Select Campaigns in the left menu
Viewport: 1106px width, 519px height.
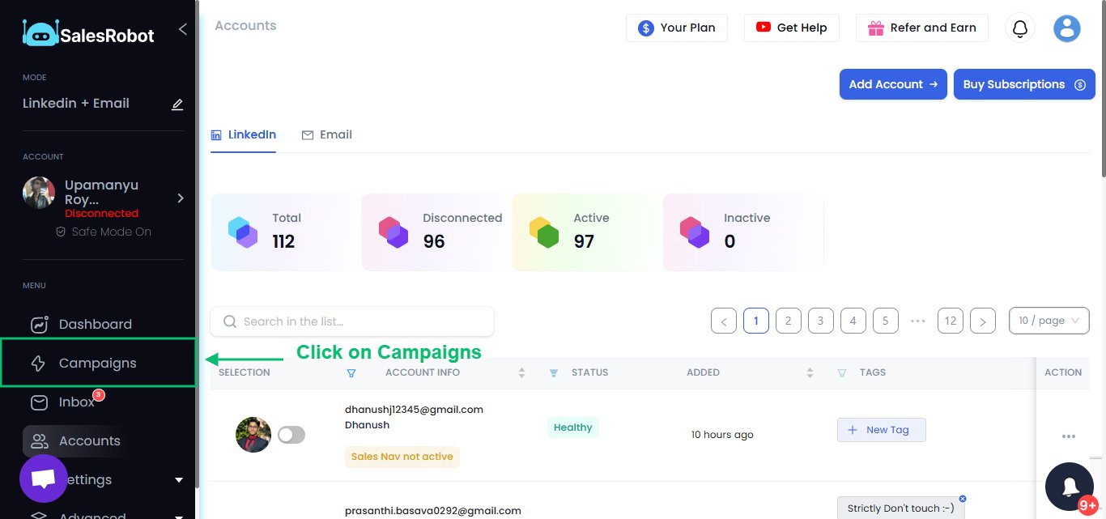click(x=97, y=363)
